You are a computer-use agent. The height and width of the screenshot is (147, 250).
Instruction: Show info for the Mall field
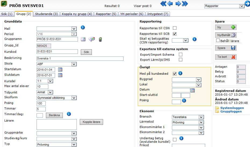pos(83,27)
